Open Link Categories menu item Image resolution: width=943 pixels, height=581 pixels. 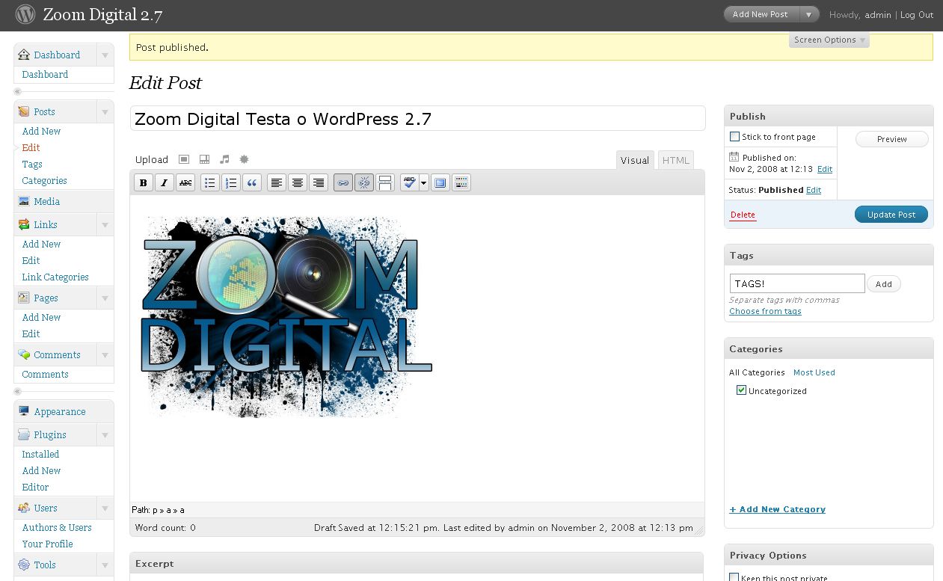point(55,277)
